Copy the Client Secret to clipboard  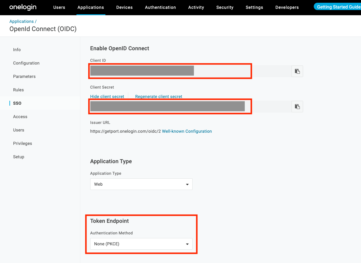[297, 106]
